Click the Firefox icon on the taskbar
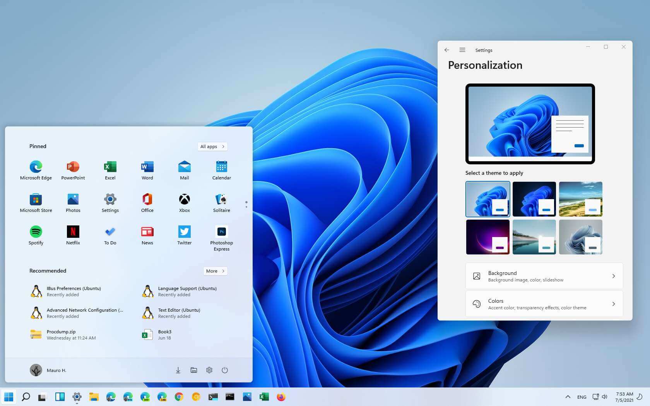The image size is (650, 406). coord(281,397)
